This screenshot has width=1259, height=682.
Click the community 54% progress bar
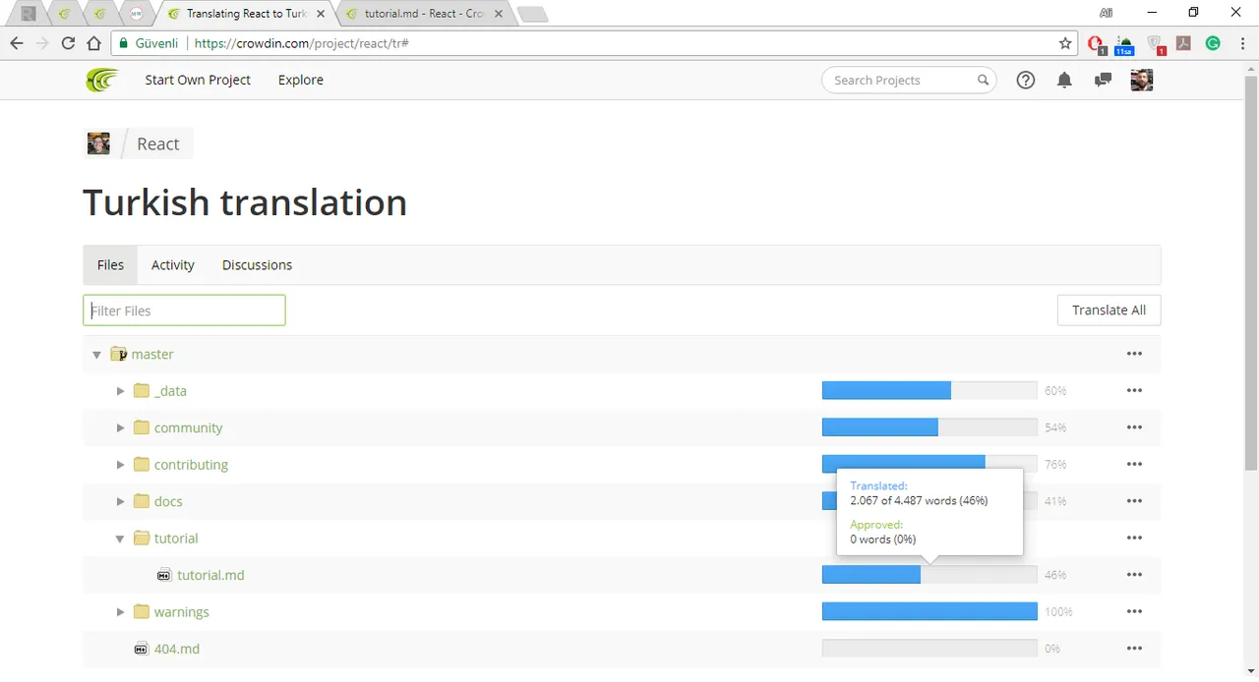[929, 427]
